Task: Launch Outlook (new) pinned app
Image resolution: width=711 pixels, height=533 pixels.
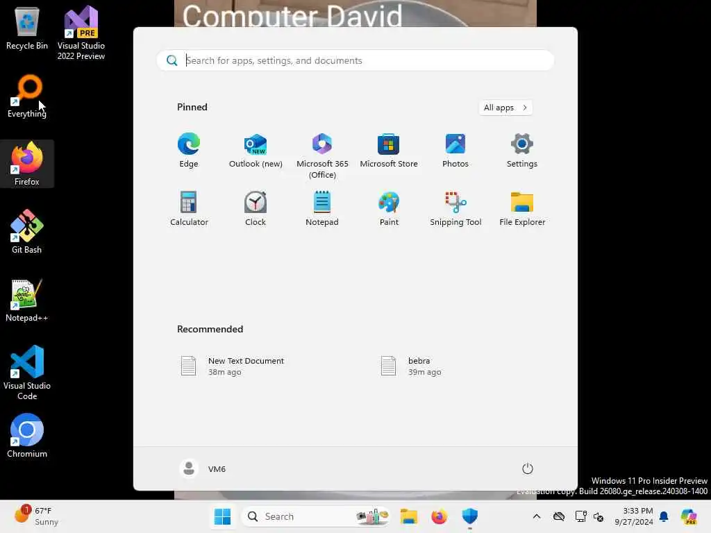Action: pyautogui.click(x=256, y=151)
